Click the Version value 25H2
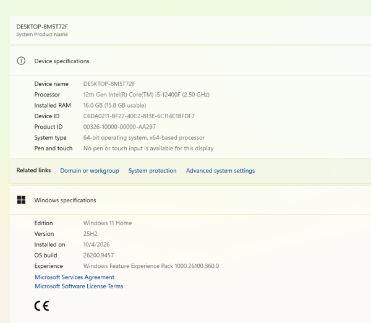The height and width of the screenshot is (323, 371). [90, 234]
